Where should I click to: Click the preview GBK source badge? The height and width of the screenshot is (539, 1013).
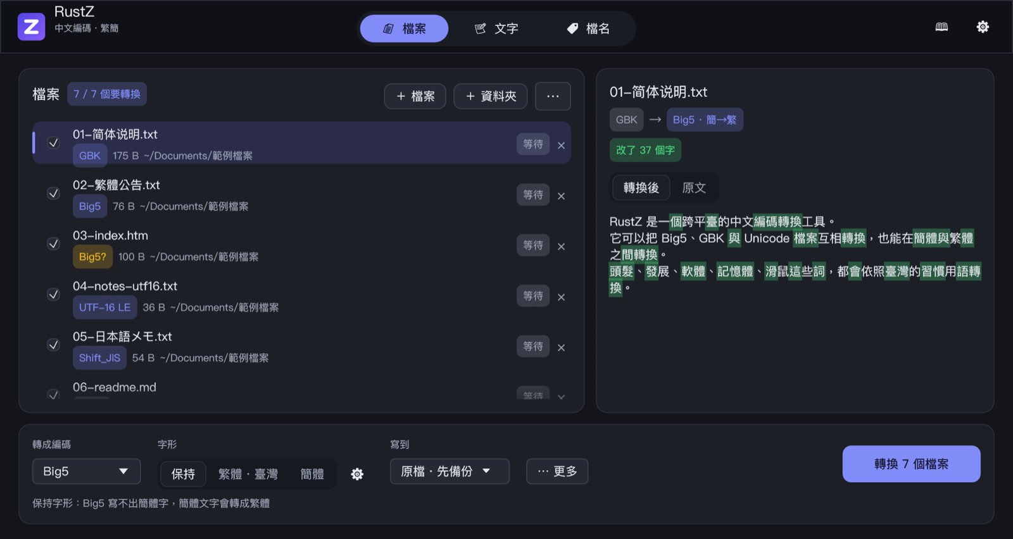[x=626, y=120]
